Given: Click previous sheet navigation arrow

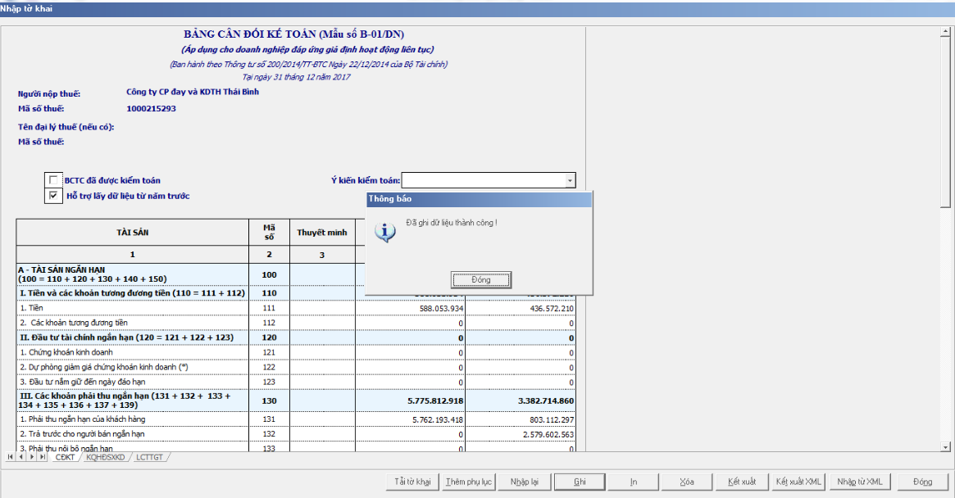Looking at the screenshot, I should 21,457.
